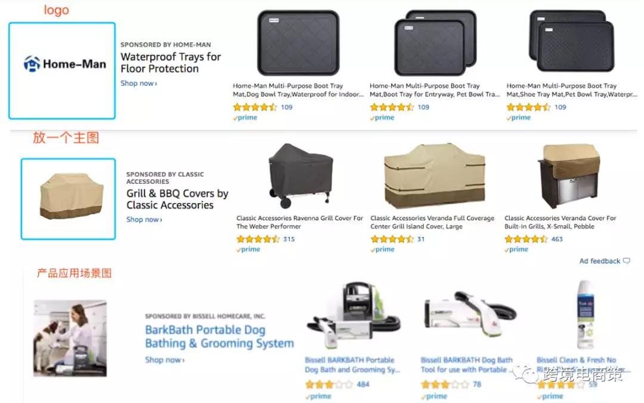Select the single black boot tray image

pos(298,43)
